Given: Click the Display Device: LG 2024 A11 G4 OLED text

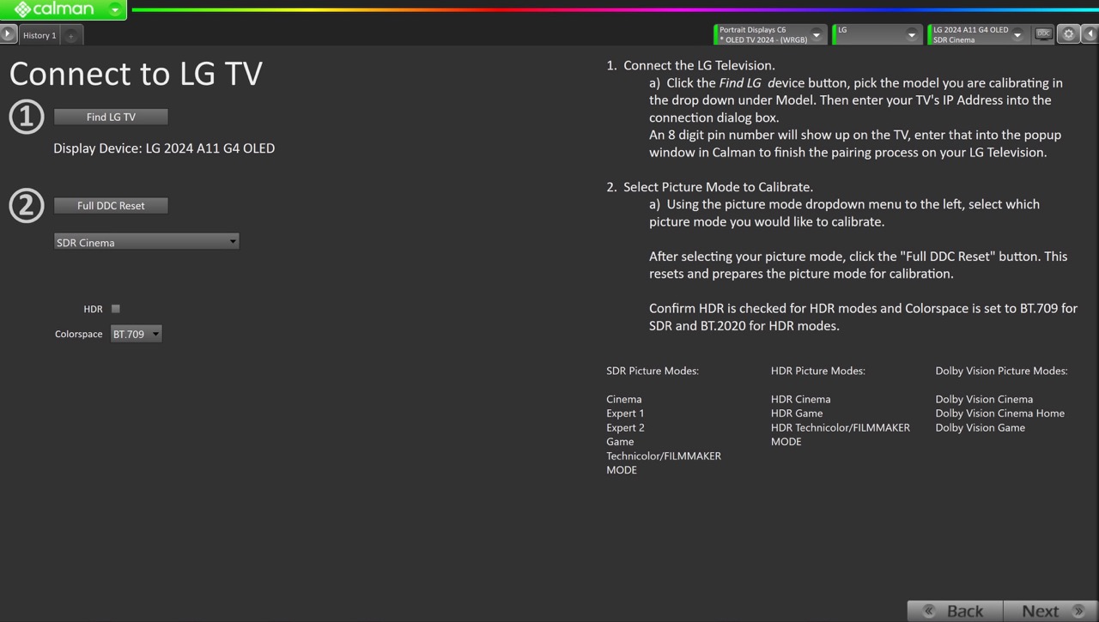Looking at the screenshot, I should pyautogui.click(x=164, y=148).
